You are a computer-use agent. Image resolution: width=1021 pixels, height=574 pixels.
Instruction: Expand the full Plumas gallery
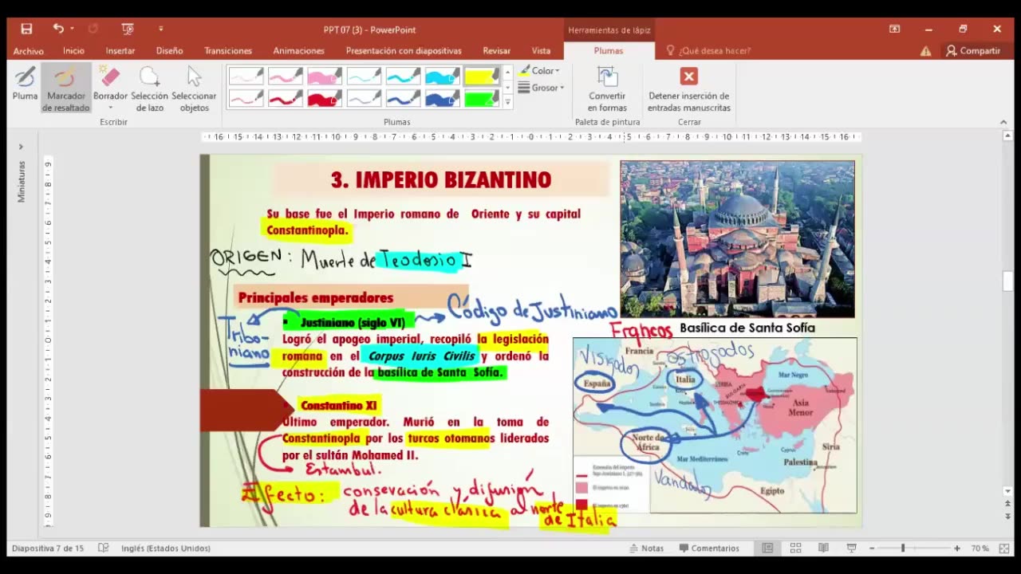[508, 102]
